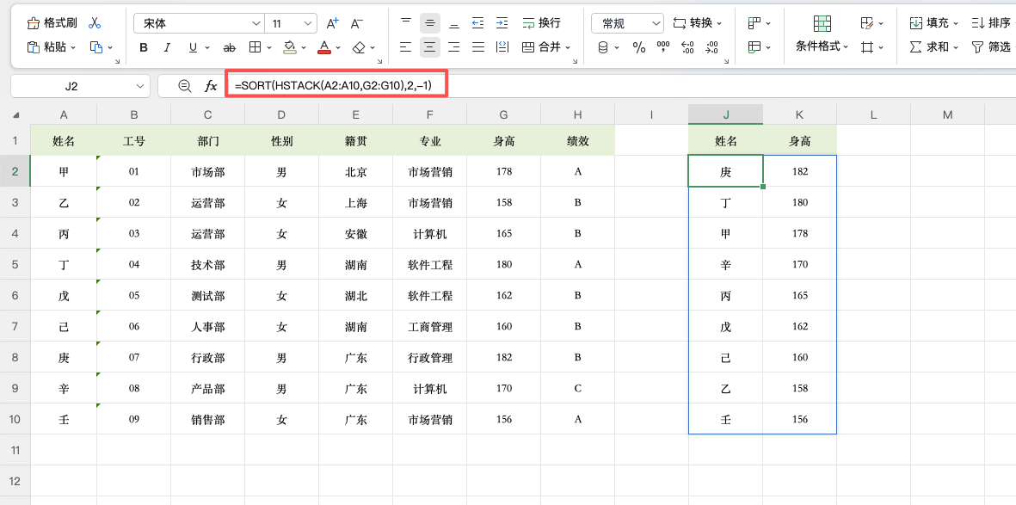Image resolution: width=1016 pixels, height=505 pixels.
Task: Click the Sum (求和) sigma icon
Action: coord(916,47)
